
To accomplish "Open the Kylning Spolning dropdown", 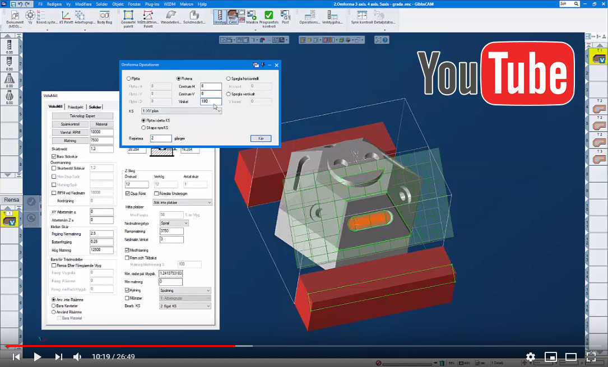I will click(185, 290).
